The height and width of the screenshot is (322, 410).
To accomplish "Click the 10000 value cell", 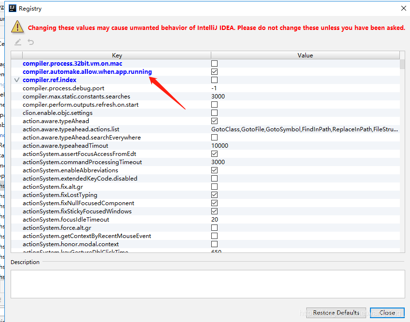I will coord(219,146).
